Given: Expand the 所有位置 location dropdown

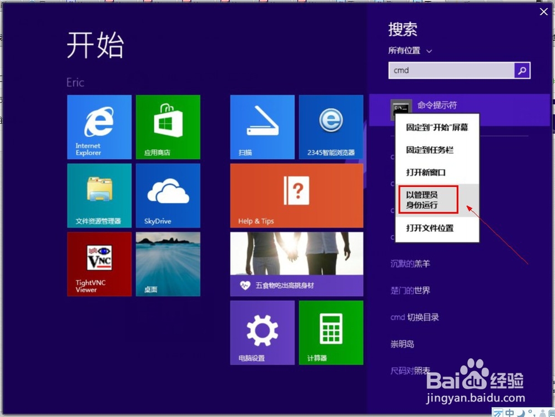Looking at the screenshot, I should (410, 50).
